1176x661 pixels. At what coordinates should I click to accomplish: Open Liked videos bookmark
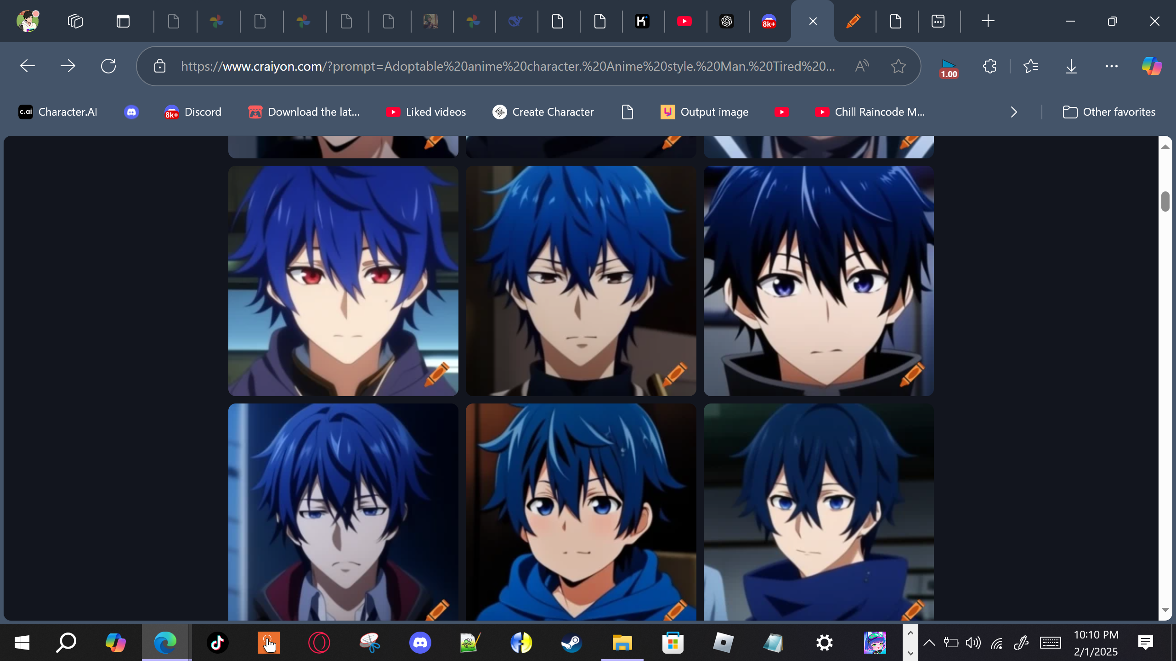[x=426, y=112]
